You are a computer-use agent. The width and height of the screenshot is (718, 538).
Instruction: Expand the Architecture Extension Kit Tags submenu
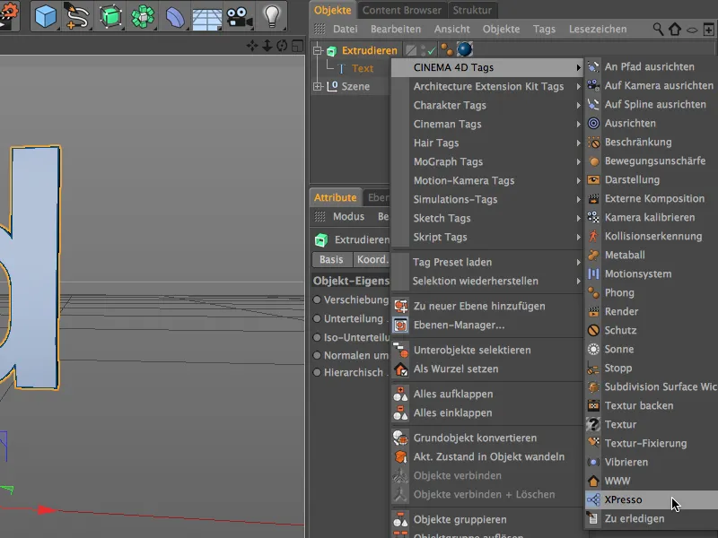tap(487, 86)
